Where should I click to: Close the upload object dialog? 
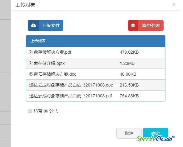point(174,5)
